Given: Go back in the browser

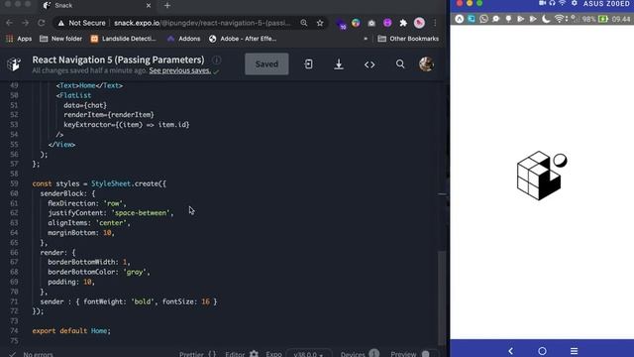Looking at the screenshot, I should 10,23.
